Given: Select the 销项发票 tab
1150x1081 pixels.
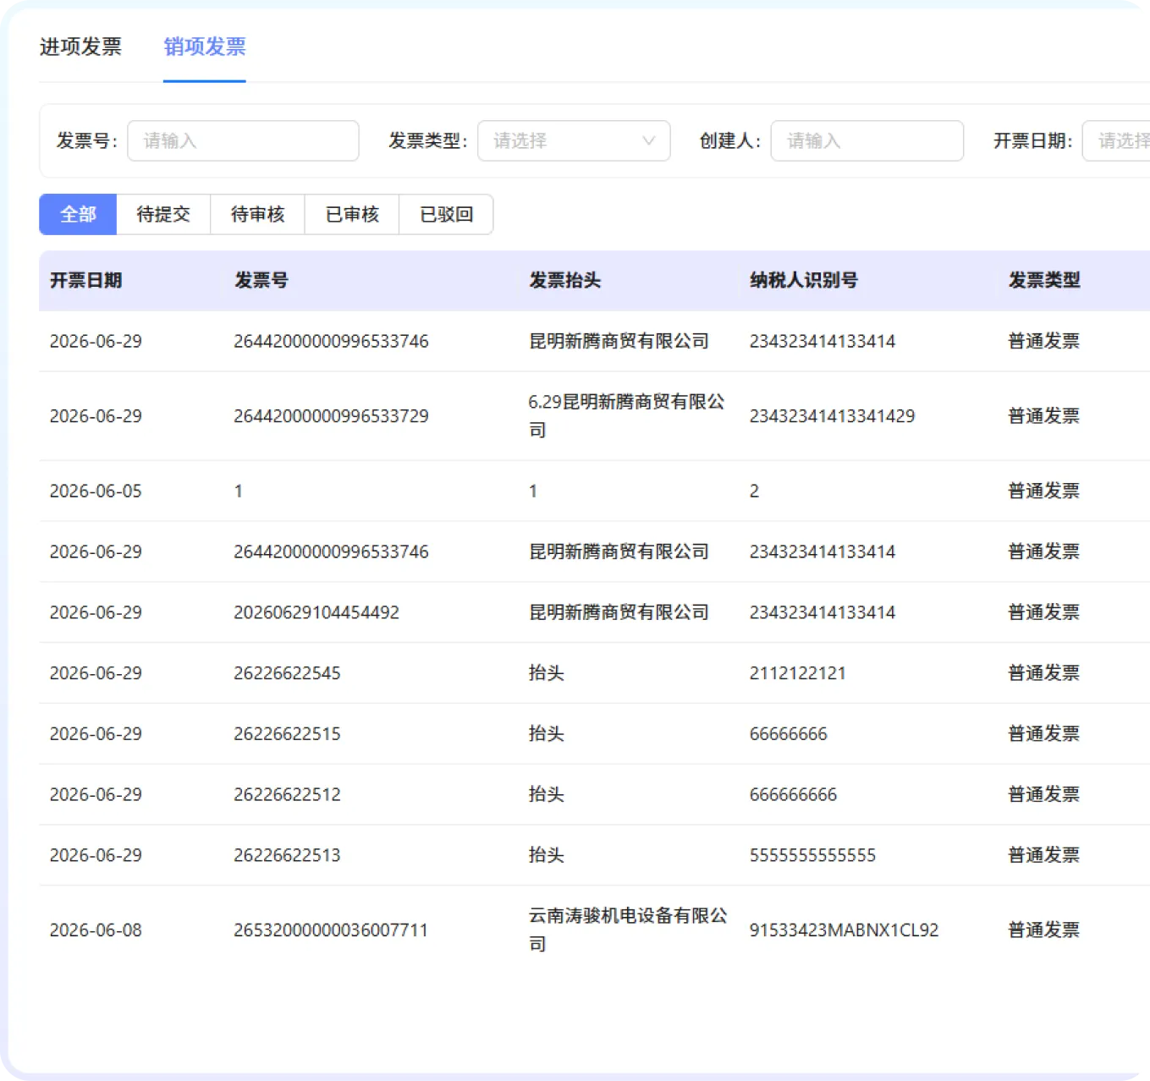Looking at the screenshot, I should 205,47.
